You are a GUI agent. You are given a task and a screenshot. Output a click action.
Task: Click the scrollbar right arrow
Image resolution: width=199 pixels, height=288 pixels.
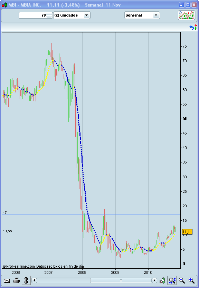tap(154, 280)
